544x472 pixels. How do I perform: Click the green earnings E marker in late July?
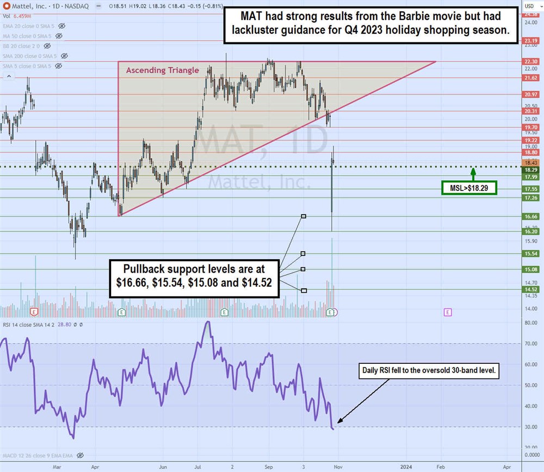click(224, 312)
